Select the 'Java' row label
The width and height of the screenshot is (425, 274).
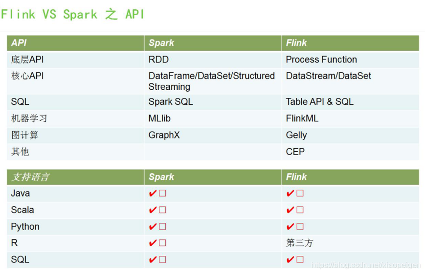pos(21,194)
